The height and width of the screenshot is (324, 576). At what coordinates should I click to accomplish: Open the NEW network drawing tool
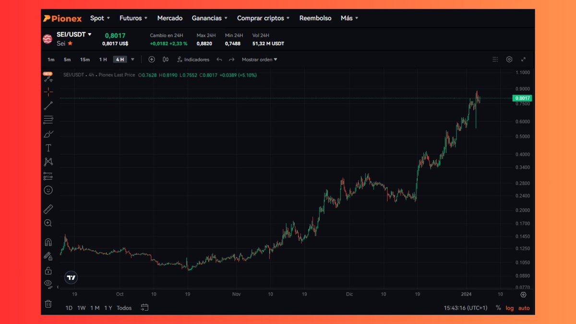coord(48,77)
